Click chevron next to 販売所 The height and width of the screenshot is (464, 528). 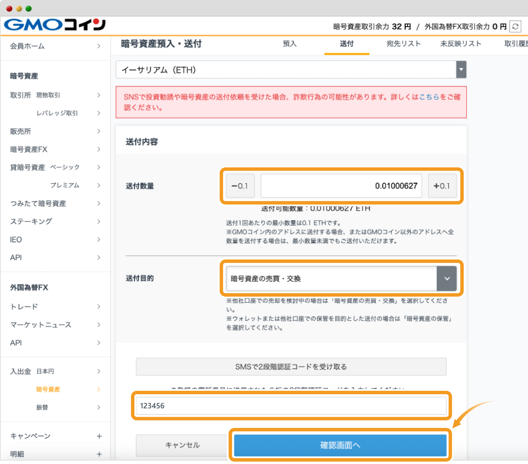(99, 131)
